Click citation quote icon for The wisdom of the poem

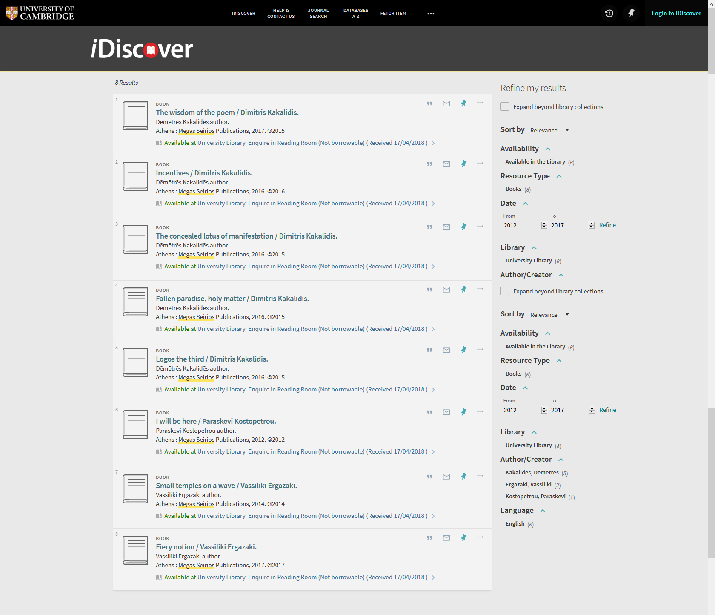coord(429,103)
